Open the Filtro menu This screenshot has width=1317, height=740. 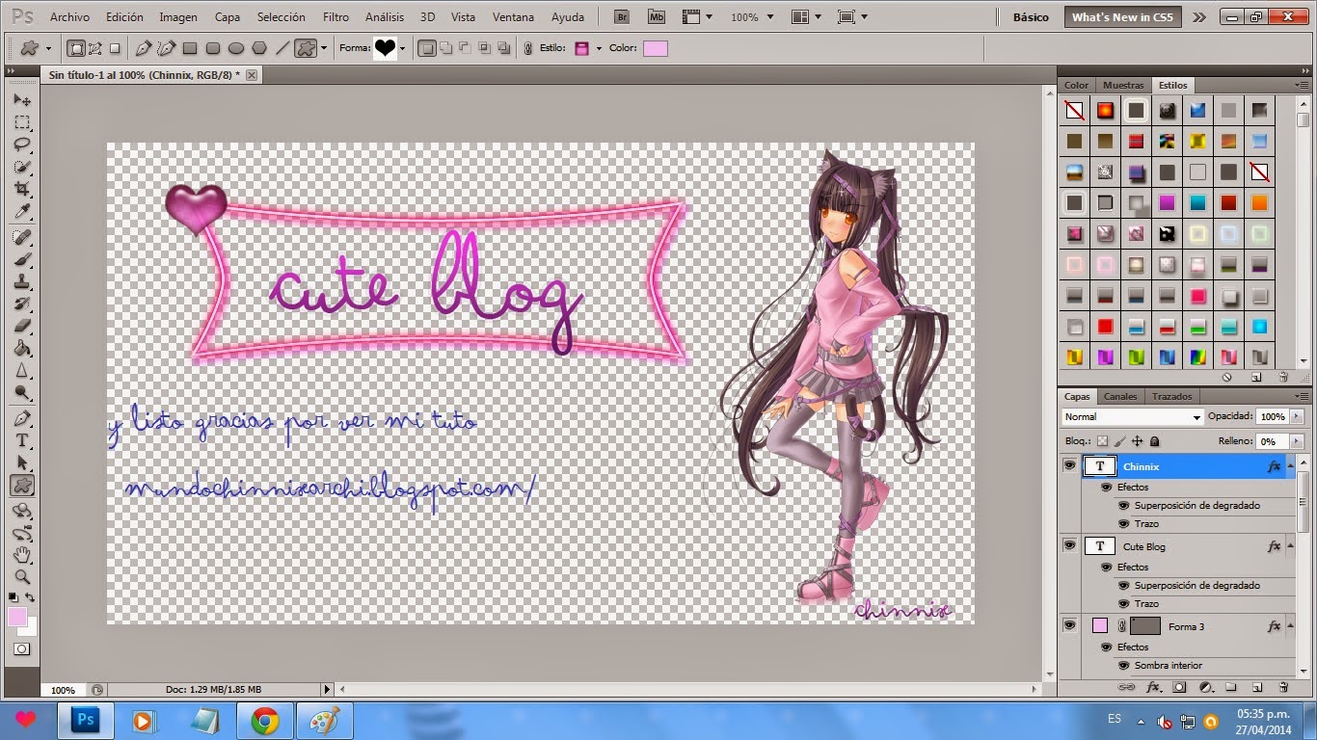point(336,17)
